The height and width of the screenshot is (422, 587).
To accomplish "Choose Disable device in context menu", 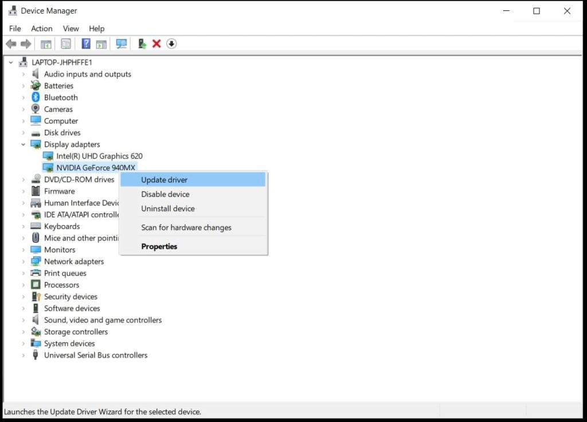I will click(193, 194).
